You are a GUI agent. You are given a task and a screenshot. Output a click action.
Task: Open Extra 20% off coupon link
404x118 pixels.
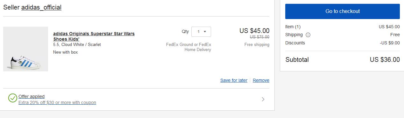point(57,102)
